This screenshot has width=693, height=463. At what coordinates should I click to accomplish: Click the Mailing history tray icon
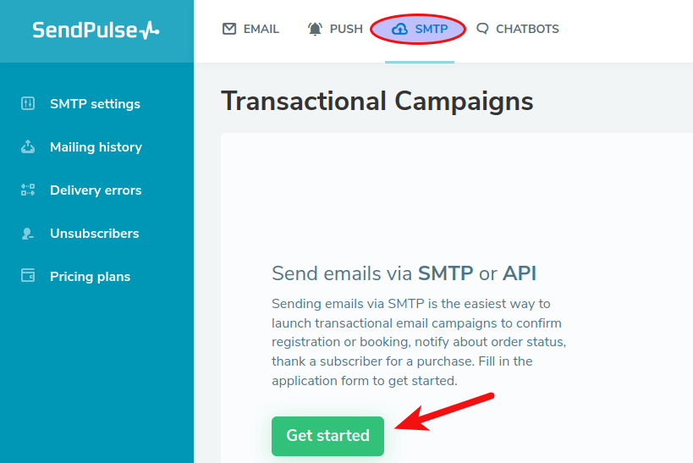point(28,147)
